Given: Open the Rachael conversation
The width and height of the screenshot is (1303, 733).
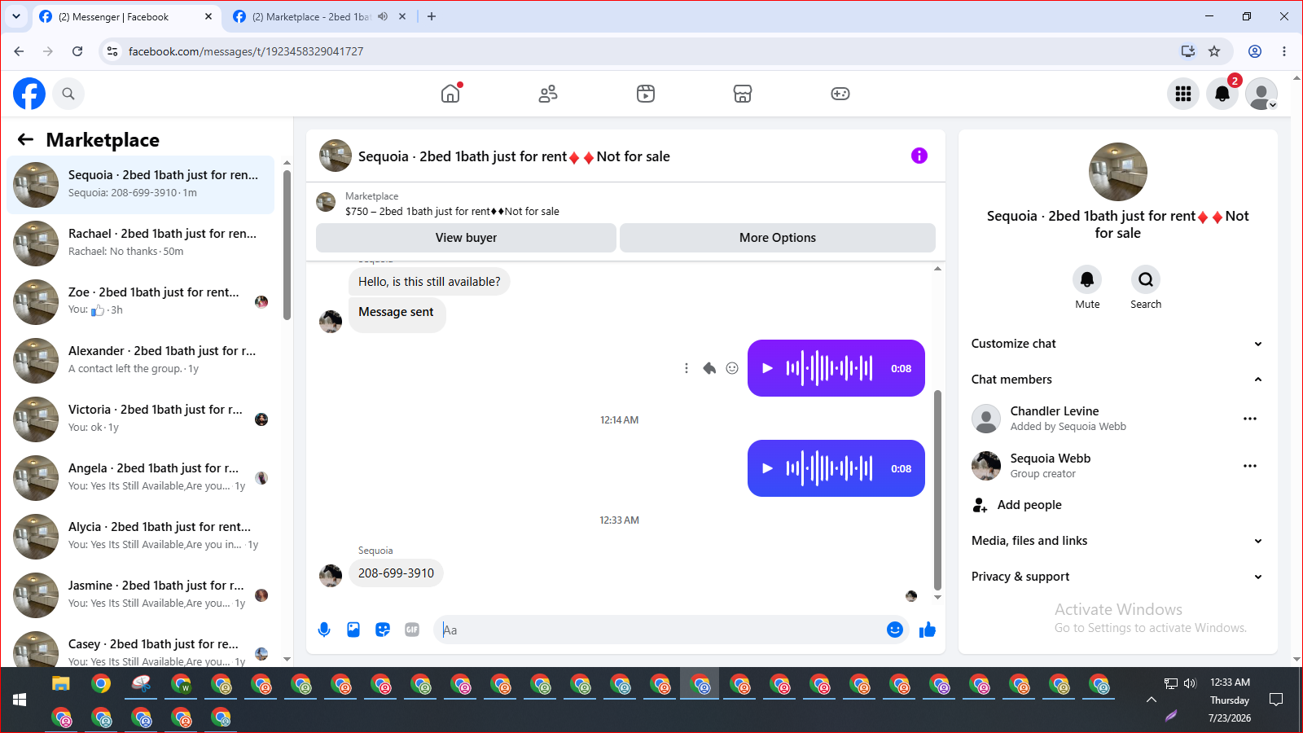Looking at the screenshot, I should coord(141,243).
